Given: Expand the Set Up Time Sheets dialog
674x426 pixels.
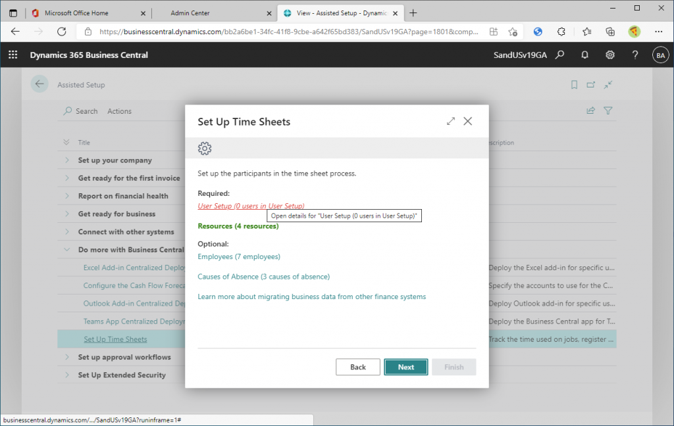Looking at the screenshot, I should tap(450, 122).
